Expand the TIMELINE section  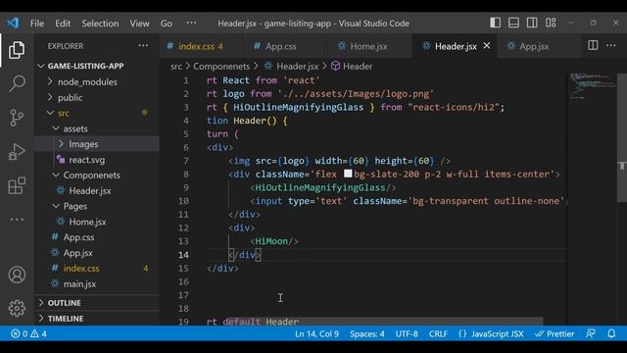pos(66,319)
